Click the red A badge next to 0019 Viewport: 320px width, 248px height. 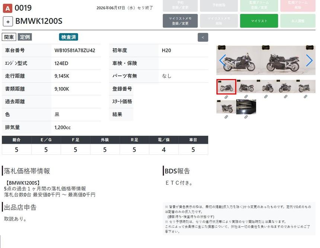coord(7,8)
